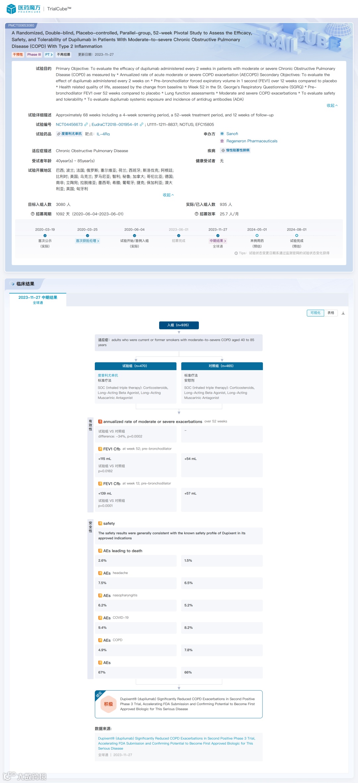Open the Regeneron Pharmaceuticals link

252,141
